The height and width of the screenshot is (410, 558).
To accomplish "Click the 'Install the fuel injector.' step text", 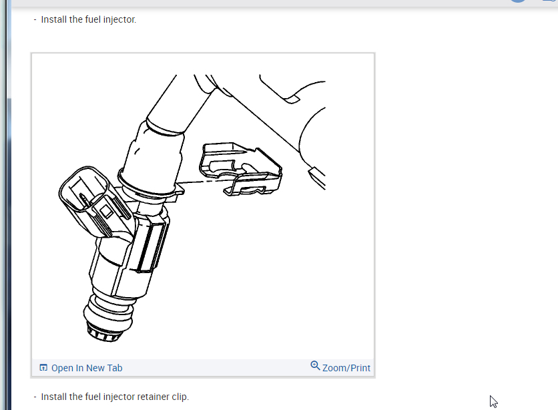I will (89, 19).
